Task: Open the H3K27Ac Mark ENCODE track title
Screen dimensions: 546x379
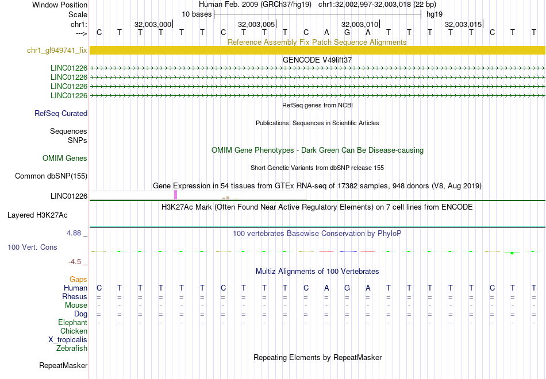Action: 317,207
